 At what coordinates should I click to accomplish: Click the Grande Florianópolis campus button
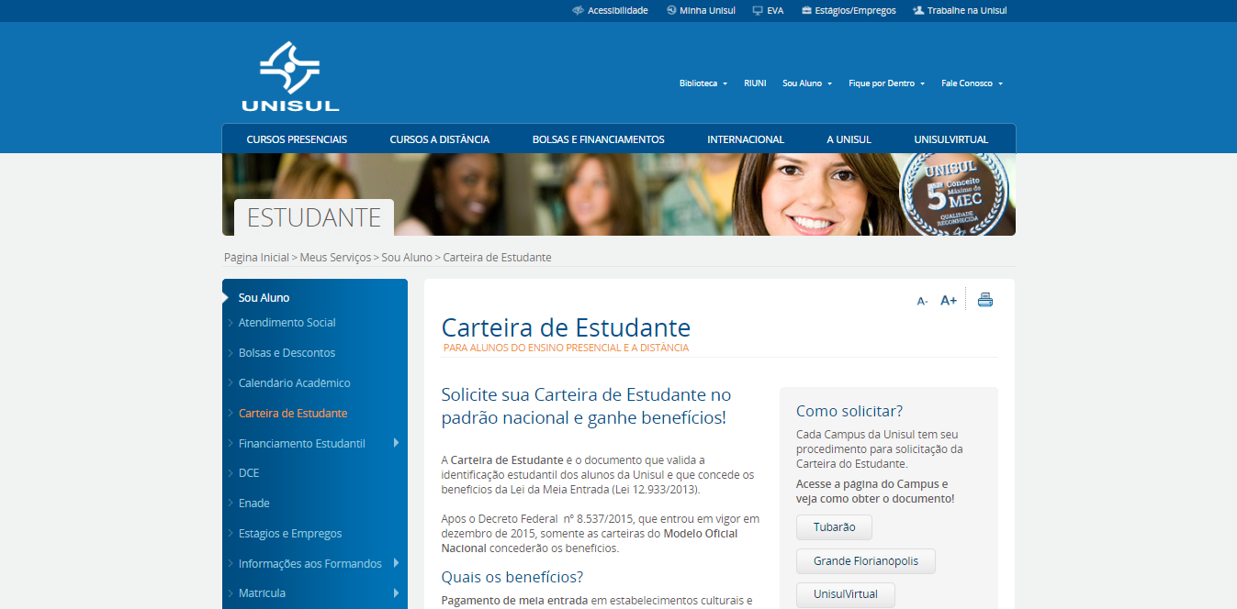(865, 560)
